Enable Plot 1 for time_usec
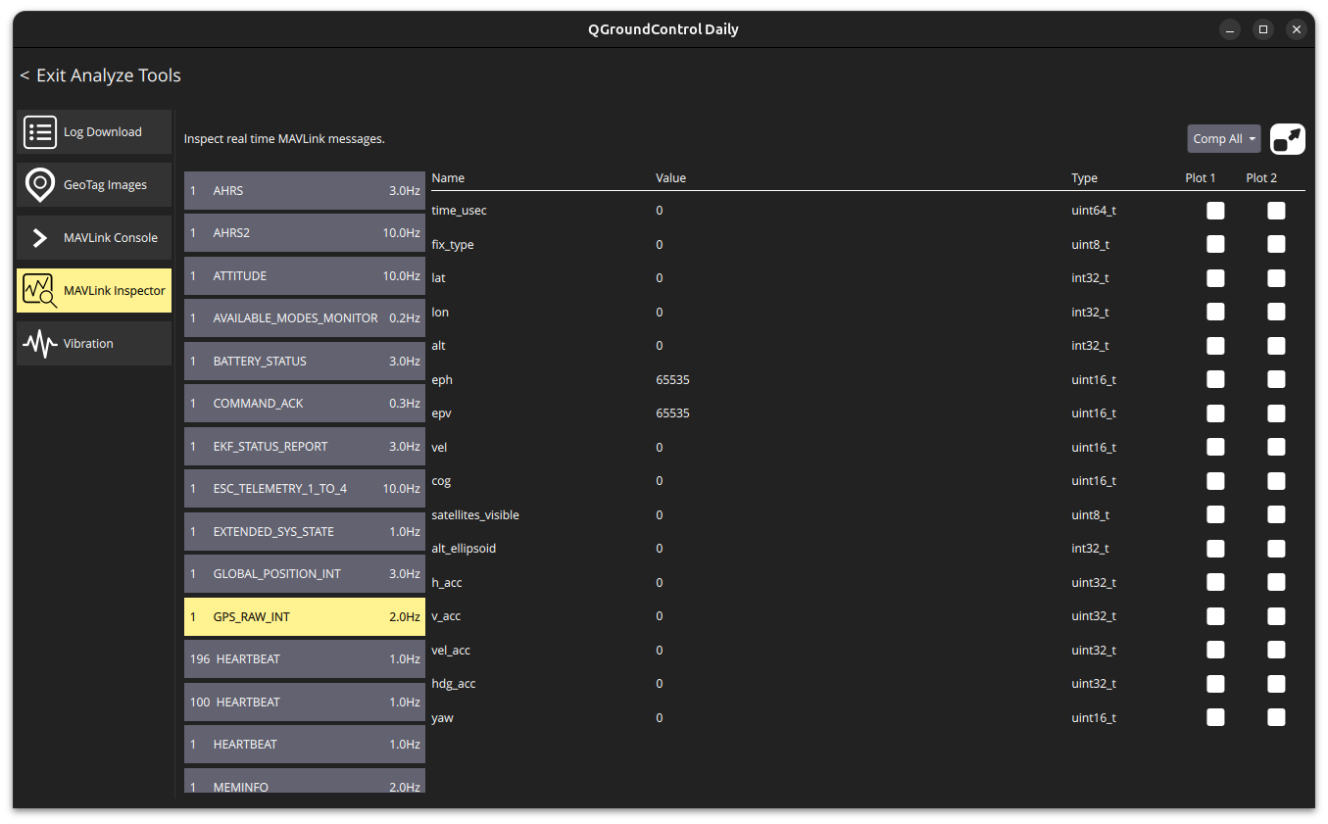The width and height of the screenshot is (1328, 824). pyautogui.click(x=1215, y=211)
